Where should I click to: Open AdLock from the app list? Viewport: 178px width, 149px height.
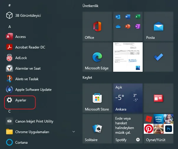[10, 58]
